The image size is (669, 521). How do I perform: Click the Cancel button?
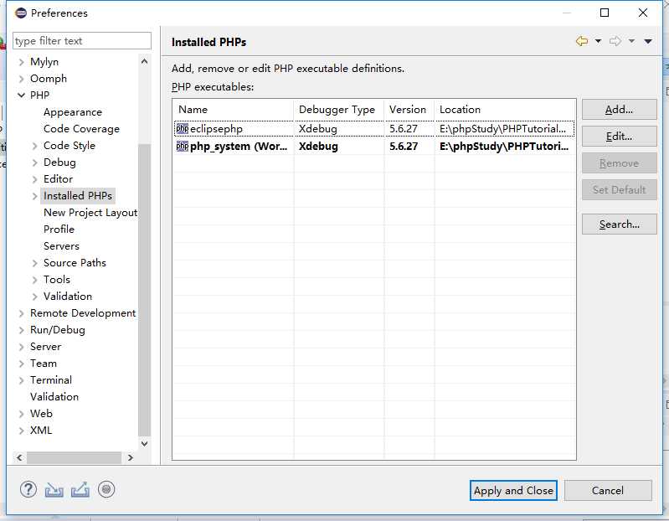click(x=608, y=491)
